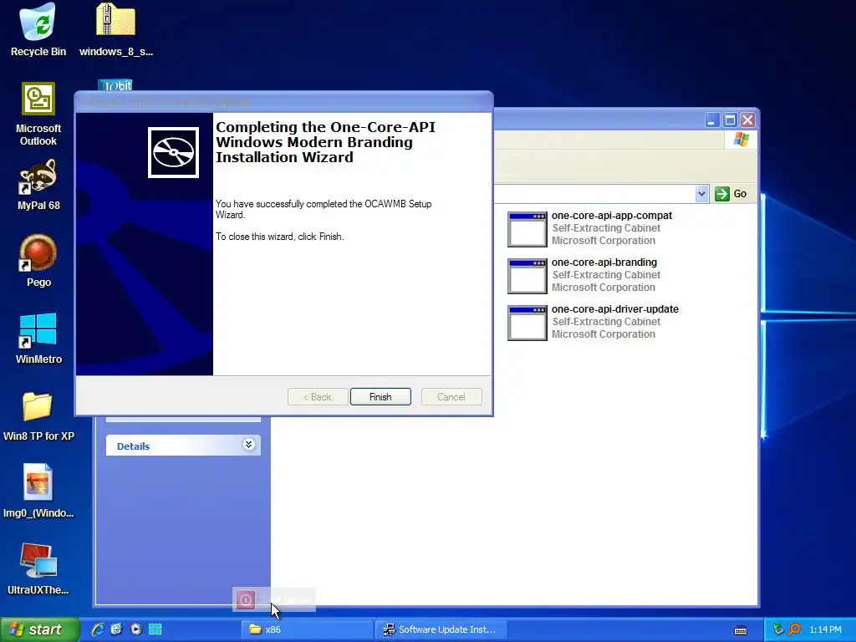Screen dimensions: 856x642
Task: Click the one-core-api-driver-update file name
Action: [614, 309]
